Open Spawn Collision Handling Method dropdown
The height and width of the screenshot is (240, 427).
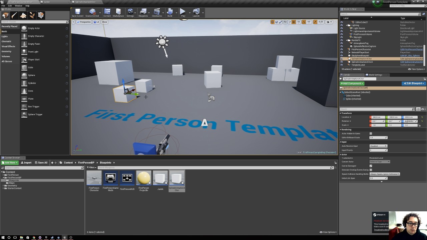coord(385,174)
